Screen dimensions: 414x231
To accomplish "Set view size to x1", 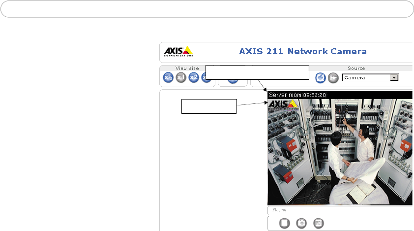I will click(181, 77).
